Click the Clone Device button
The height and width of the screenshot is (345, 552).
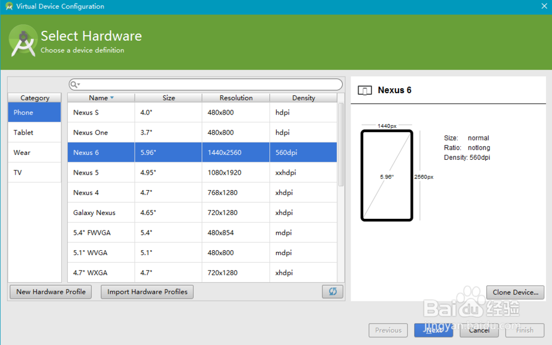516,292
